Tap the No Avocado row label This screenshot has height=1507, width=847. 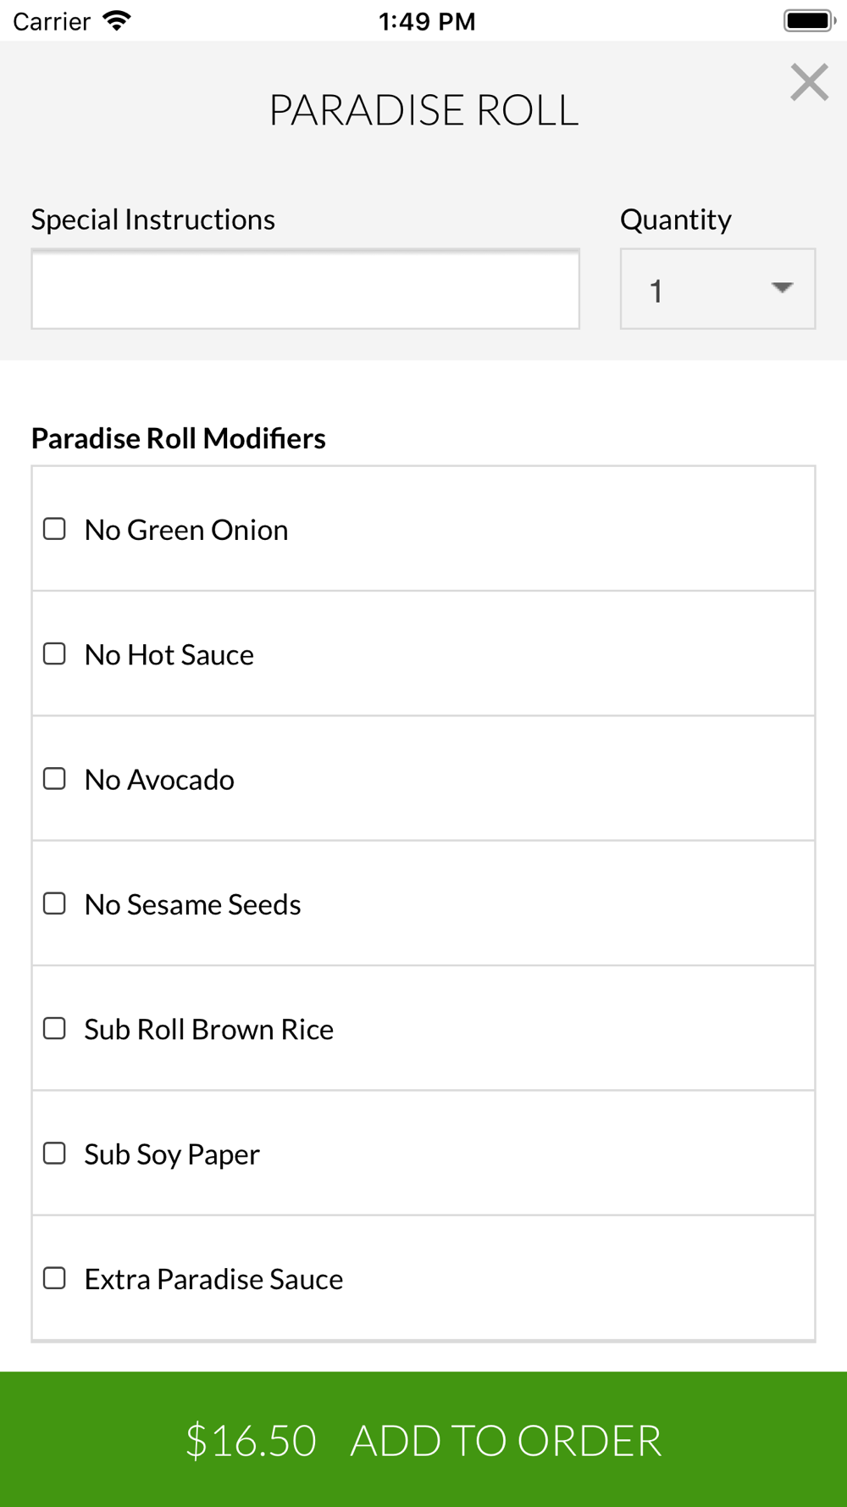(159, 780)
